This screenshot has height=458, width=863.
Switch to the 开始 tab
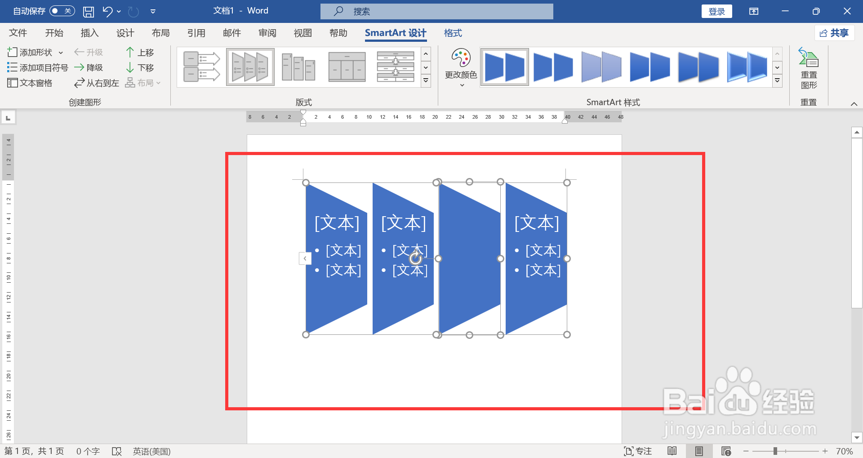pos(54,33)
